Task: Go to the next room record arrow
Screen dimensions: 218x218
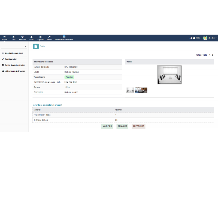Action: (213, 55)
